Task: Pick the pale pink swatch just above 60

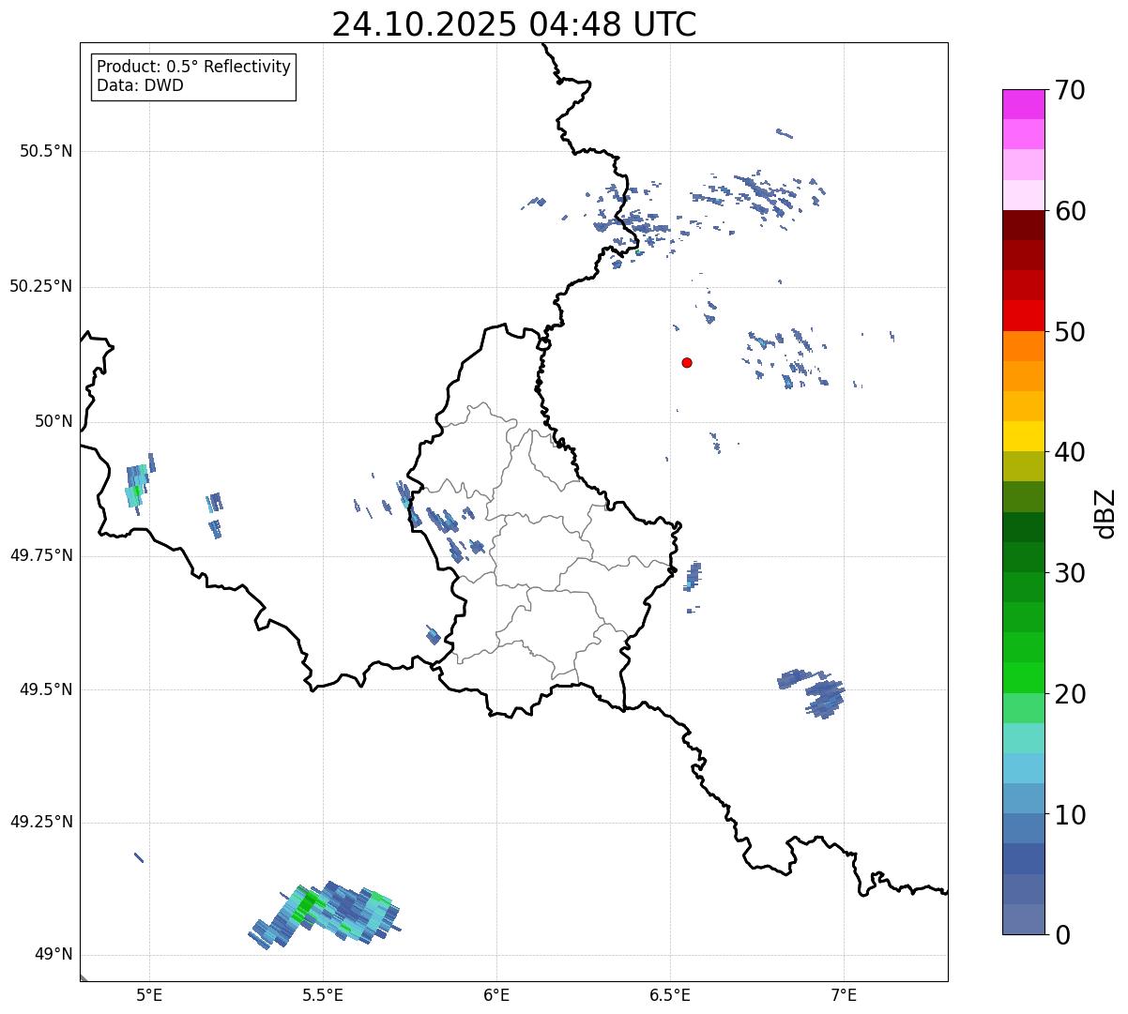Action: [x=1024, y=195]
